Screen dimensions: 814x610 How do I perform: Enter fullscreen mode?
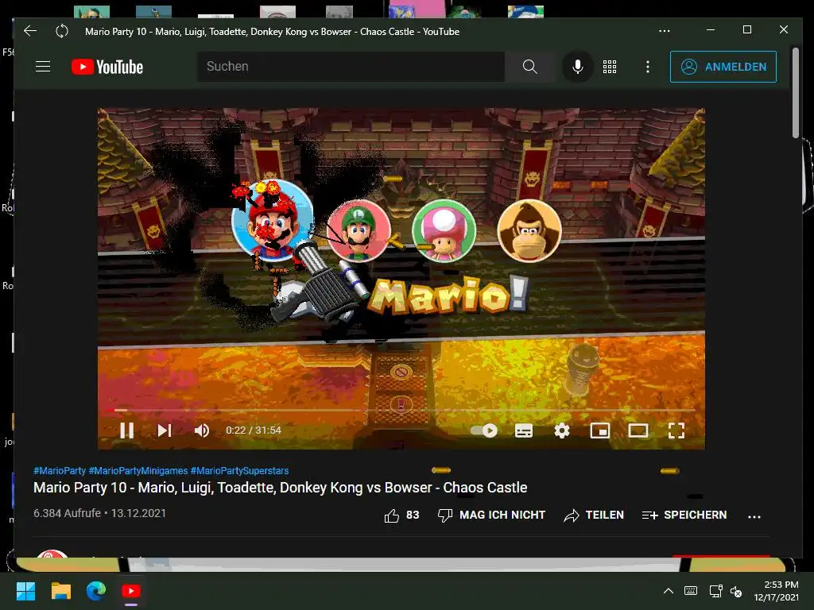(x=676, y=430)
